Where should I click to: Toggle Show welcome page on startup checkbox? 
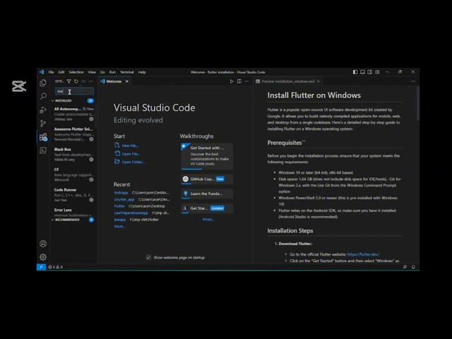148,257
